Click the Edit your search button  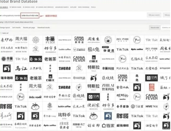point(154,15)
